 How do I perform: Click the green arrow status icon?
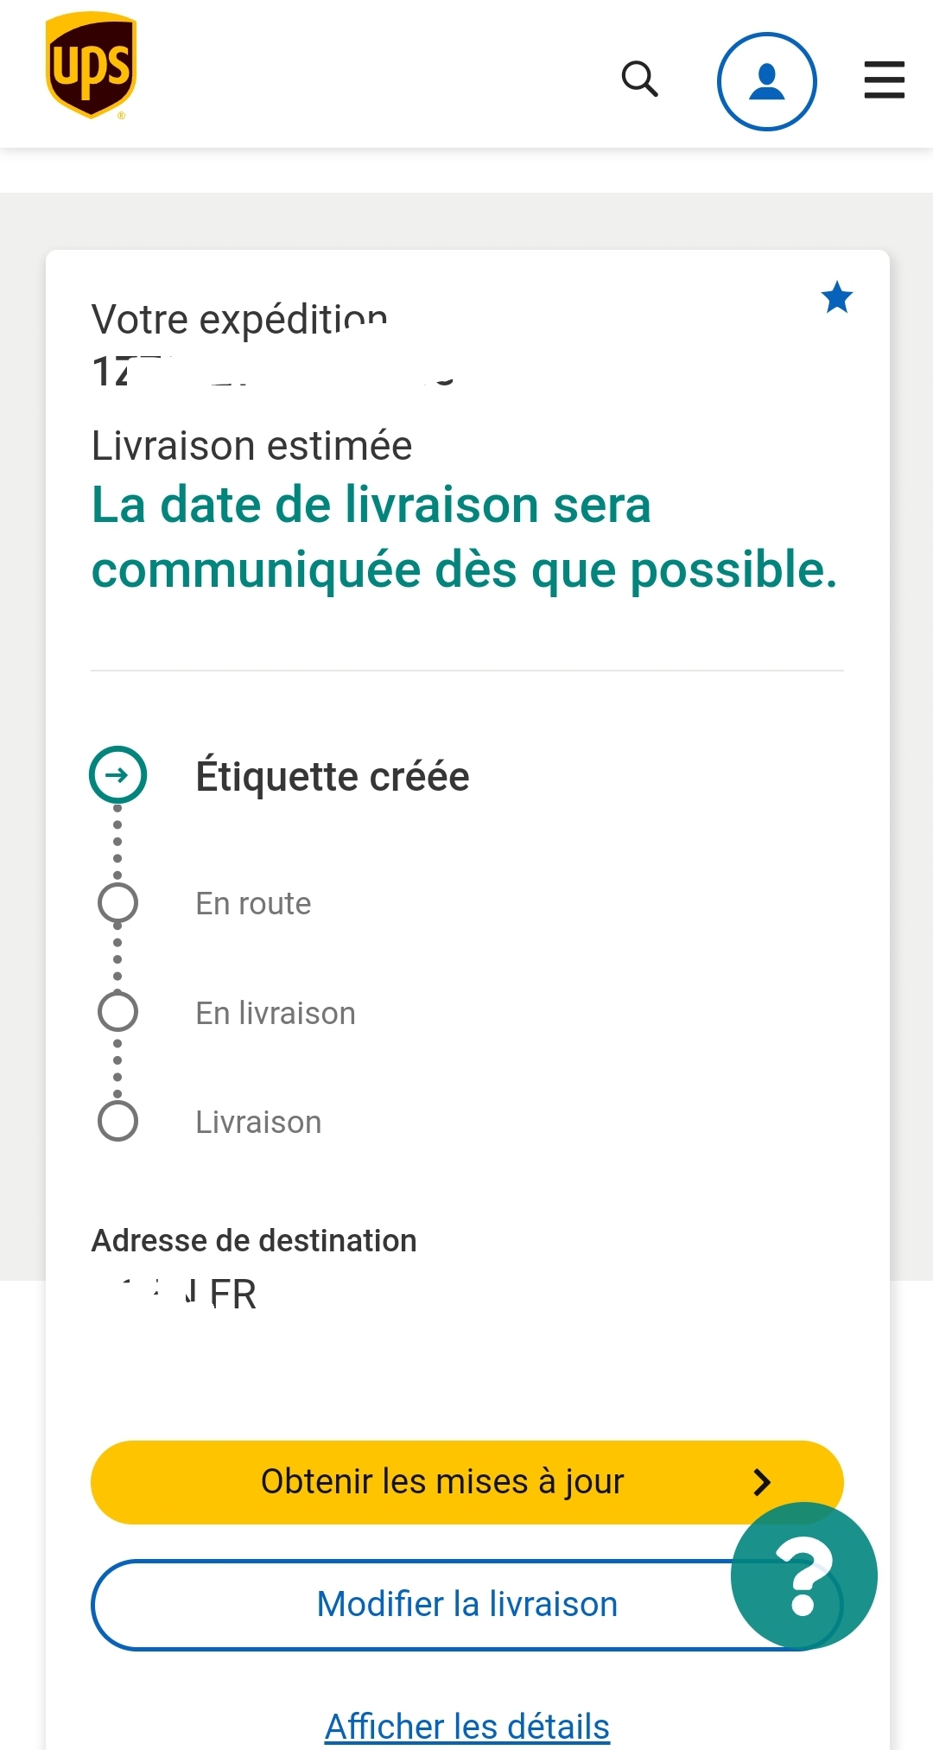[x=117, y=774]
